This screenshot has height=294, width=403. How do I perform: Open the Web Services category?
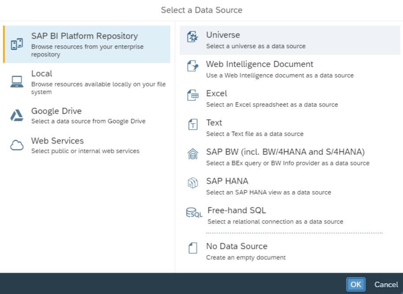(x=57, y=141)
